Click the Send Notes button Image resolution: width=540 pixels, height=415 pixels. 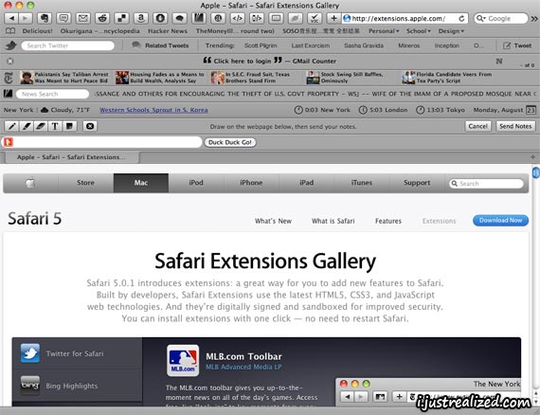(515, 126)
